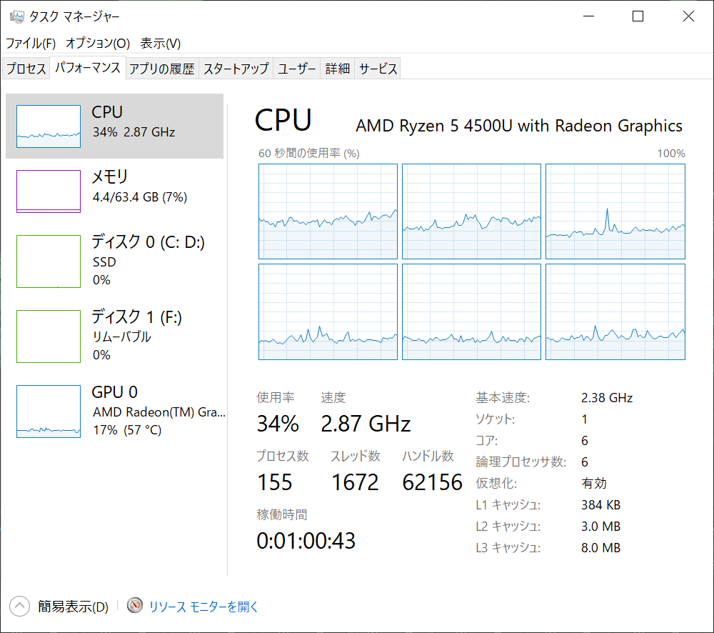This screenshot has width=714, height=633.
Task: Click the first logical processor usage graph
Action: pyautogui.click(x=328, y=211)
